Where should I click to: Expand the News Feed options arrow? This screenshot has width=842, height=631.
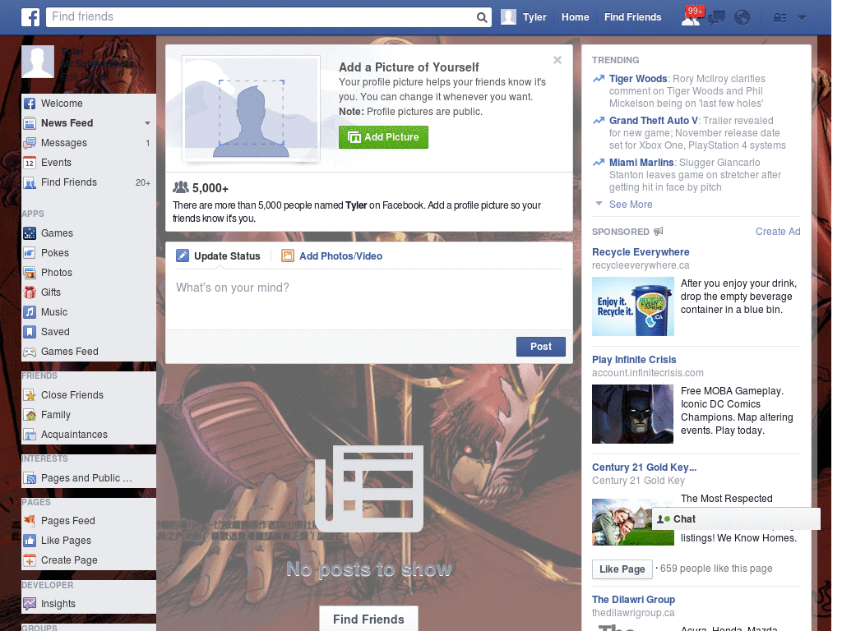147,123
